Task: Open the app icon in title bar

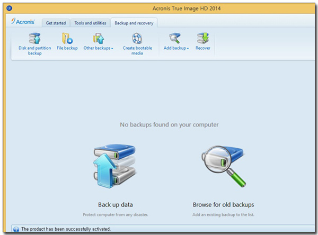Action: pos(9,8)
